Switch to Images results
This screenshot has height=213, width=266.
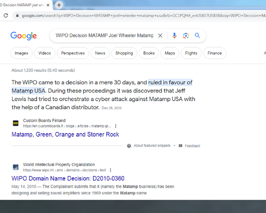(x=21, y=53)
